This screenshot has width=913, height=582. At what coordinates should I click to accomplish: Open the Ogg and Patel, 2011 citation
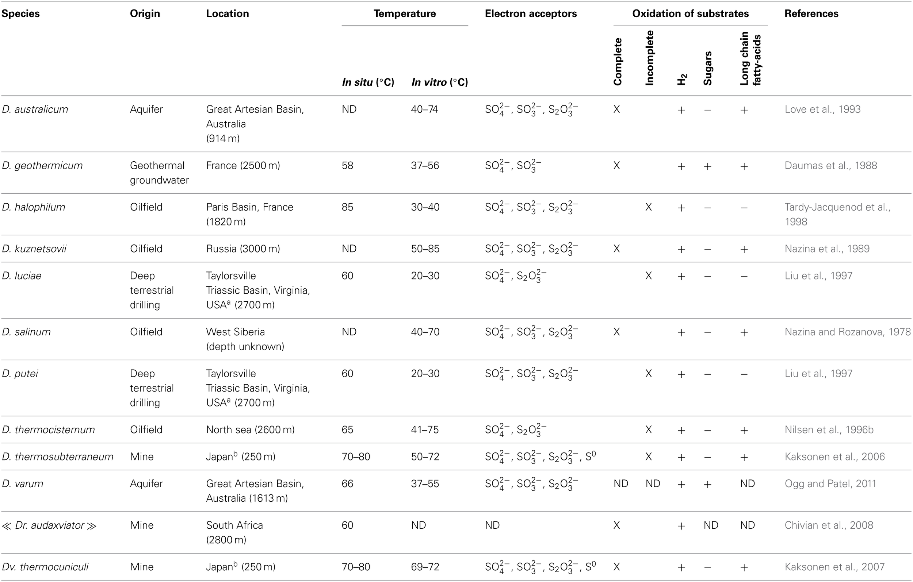830,484
